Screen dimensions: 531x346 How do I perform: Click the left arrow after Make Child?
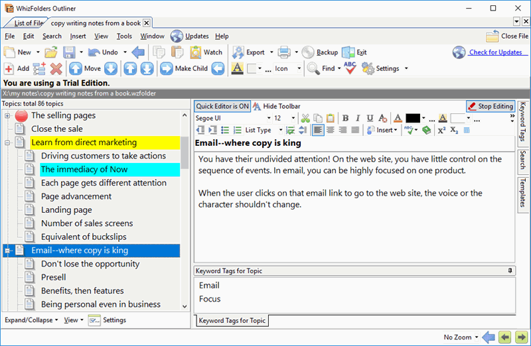218,69
